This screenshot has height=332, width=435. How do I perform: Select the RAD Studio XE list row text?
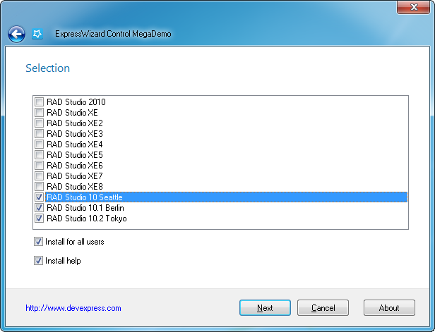click(x=72, y=112)
